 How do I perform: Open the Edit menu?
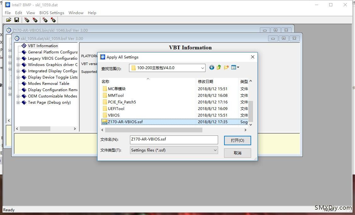click(19, 13)
